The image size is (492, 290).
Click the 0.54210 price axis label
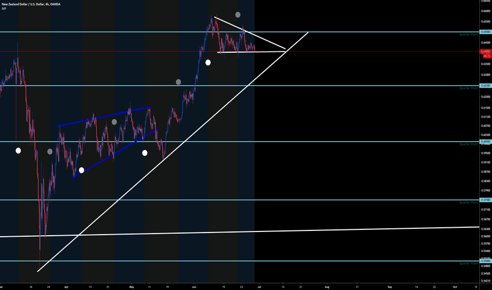(x=486, y=281)
